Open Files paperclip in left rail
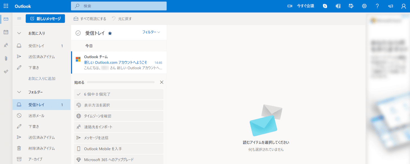410x164 pixels. click(x=6, y=58)
